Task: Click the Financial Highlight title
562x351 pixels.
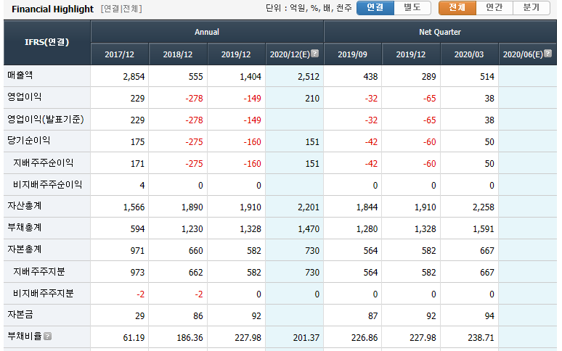Action: point(52,9)
